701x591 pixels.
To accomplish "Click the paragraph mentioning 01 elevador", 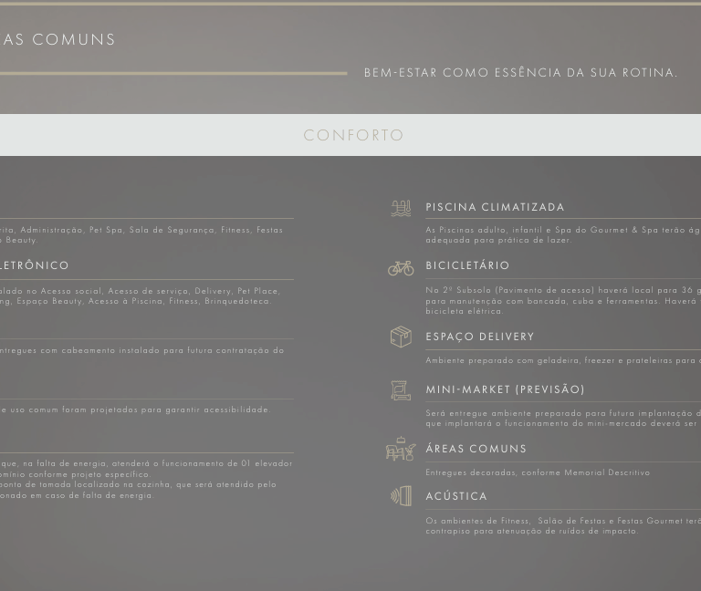I will tap(146, 463).
